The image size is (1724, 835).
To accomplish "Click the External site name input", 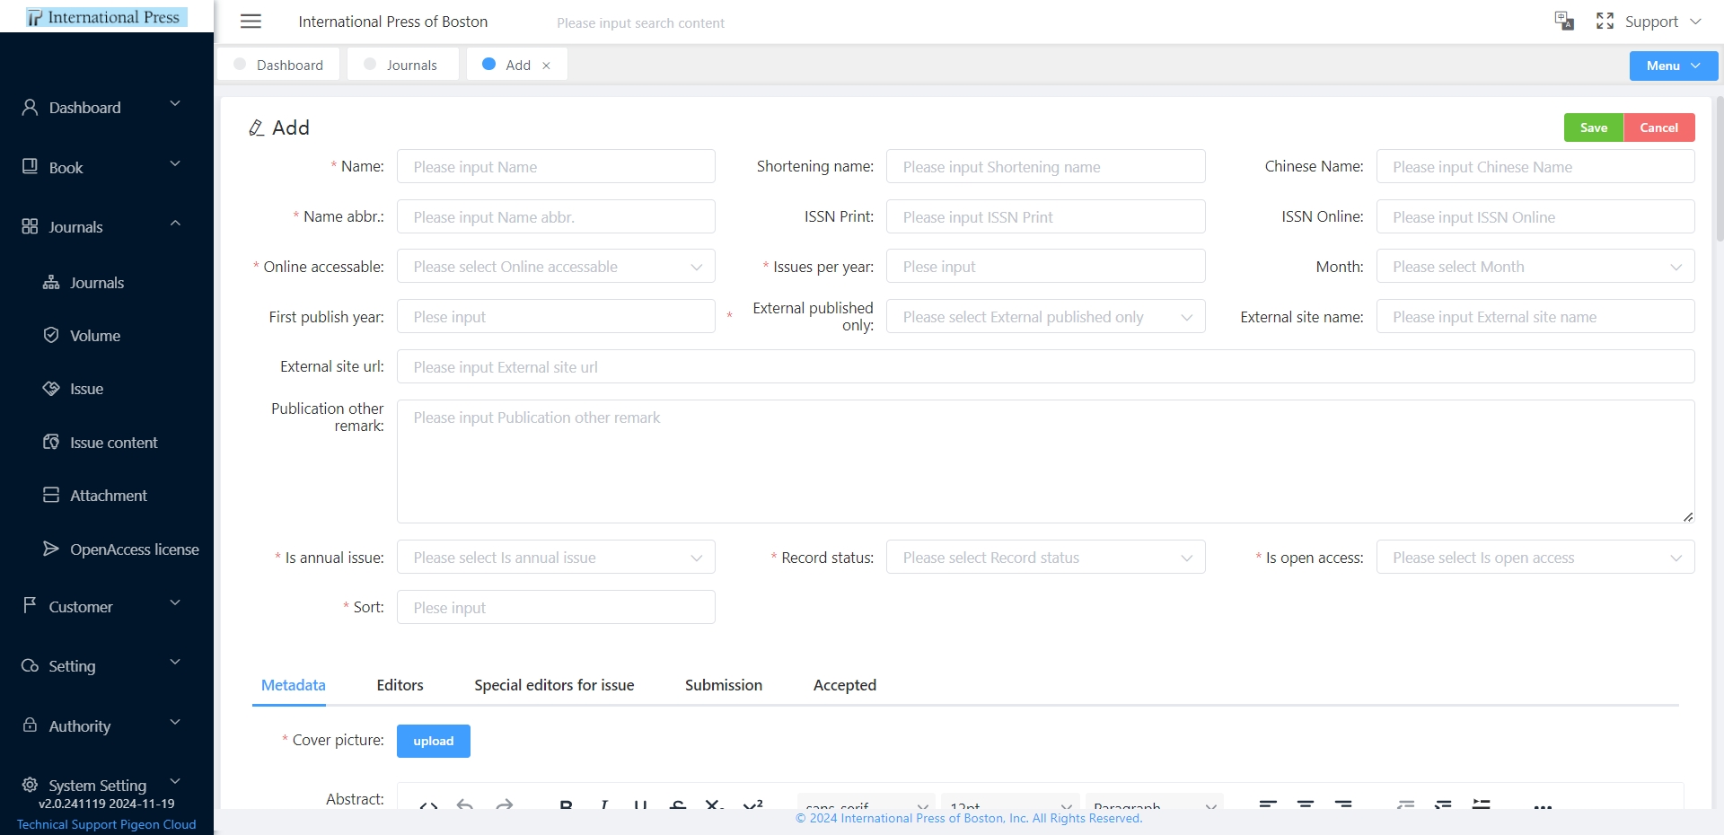I will tap(1535, 317).
